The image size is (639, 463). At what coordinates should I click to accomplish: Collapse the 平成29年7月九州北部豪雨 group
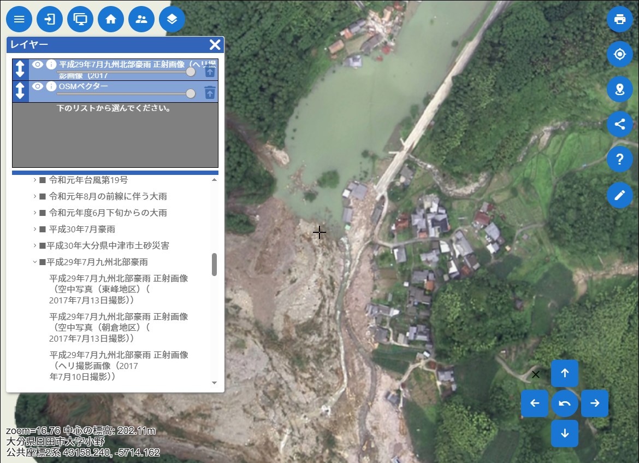34,262
